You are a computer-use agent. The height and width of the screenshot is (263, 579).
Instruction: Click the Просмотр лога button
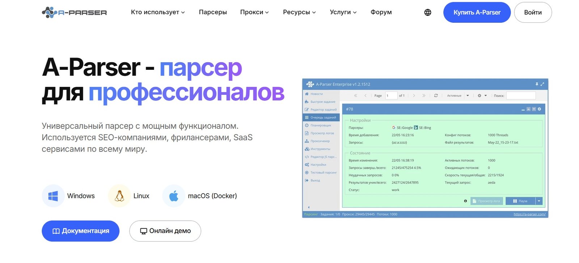(x=487, y=201)
